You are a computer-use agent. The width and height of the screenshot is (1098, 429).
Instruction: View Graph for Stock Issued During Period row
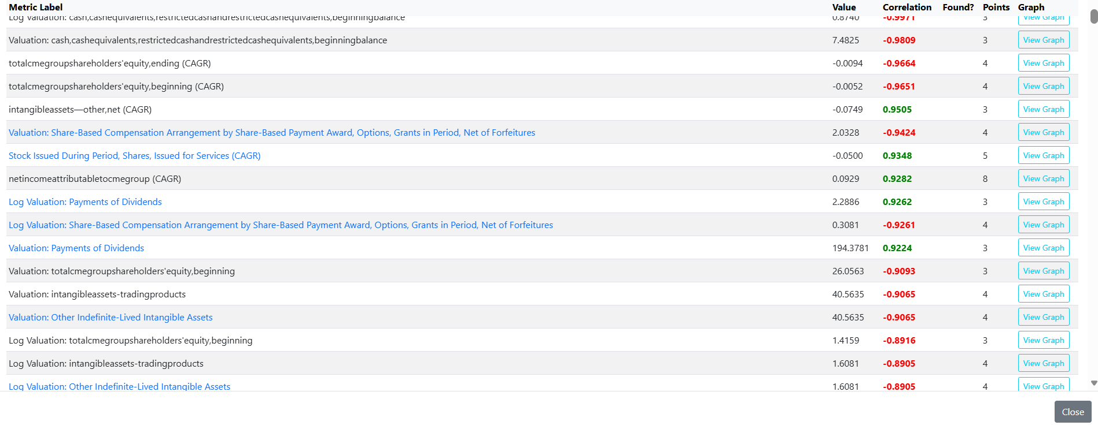(1044, 155)
